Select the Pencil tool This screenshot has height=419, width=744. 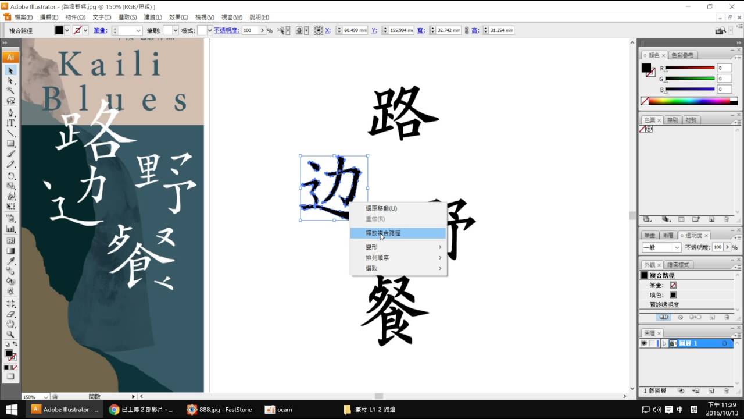point(10,165)
